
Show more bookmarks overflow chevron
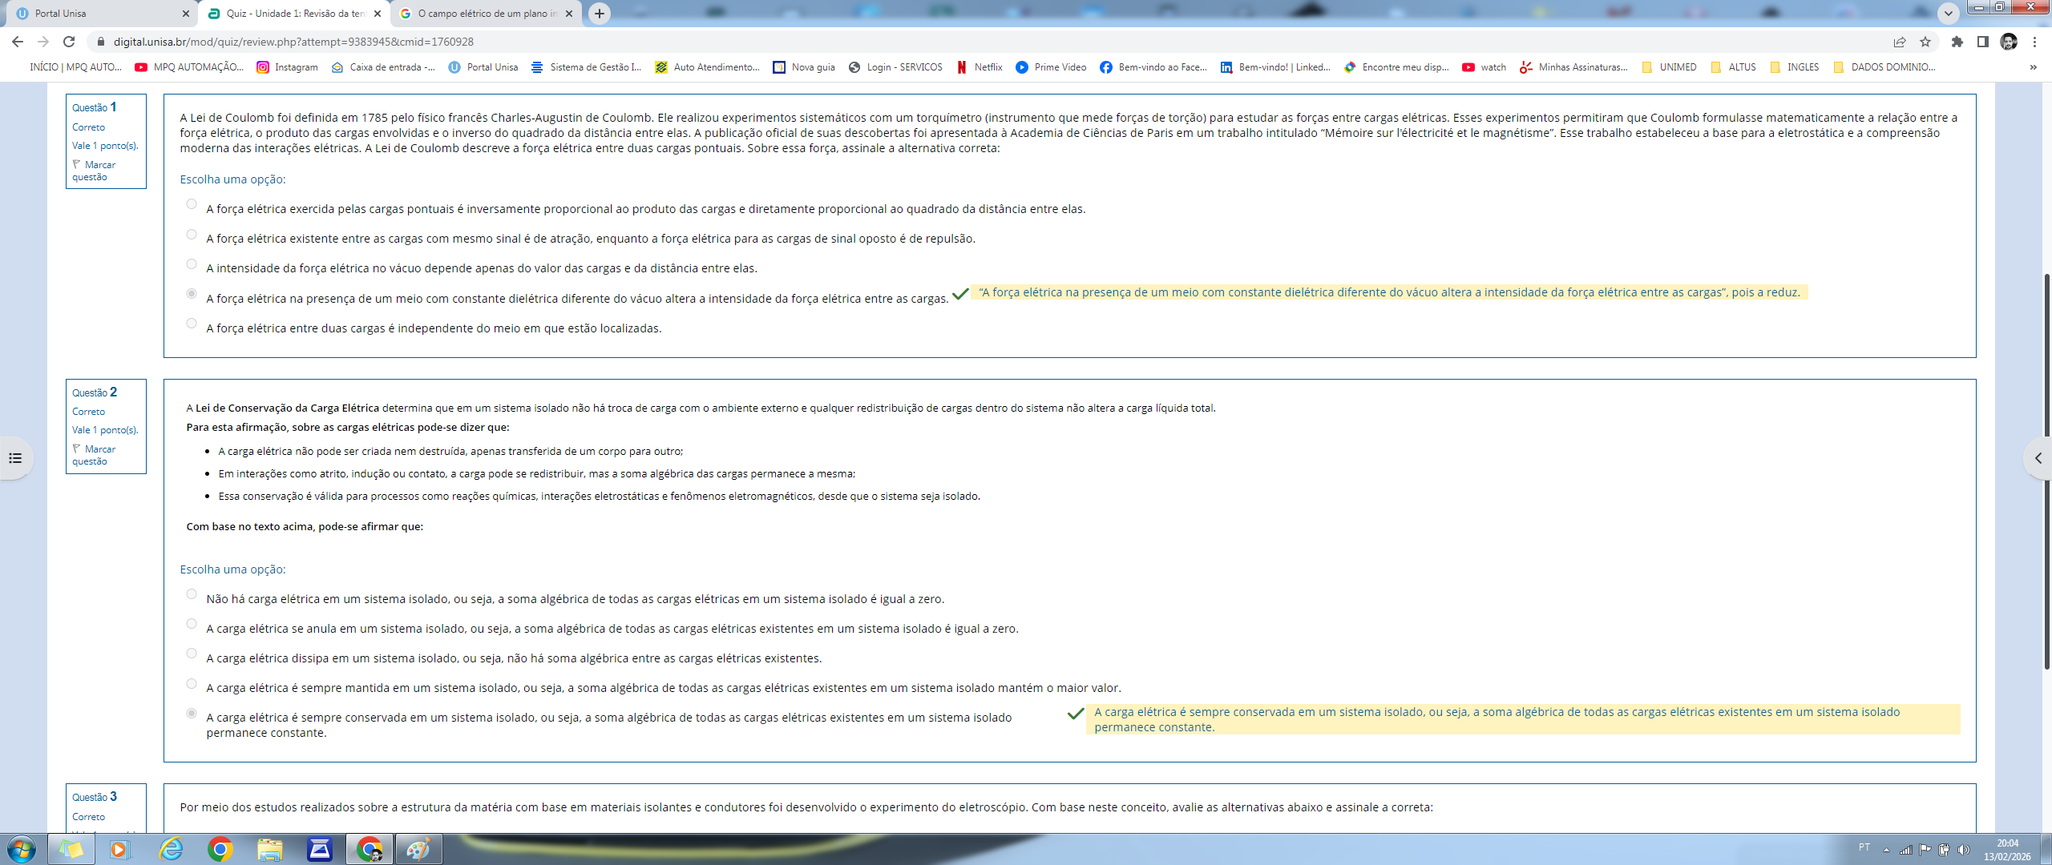click(x=2034, y=67)
